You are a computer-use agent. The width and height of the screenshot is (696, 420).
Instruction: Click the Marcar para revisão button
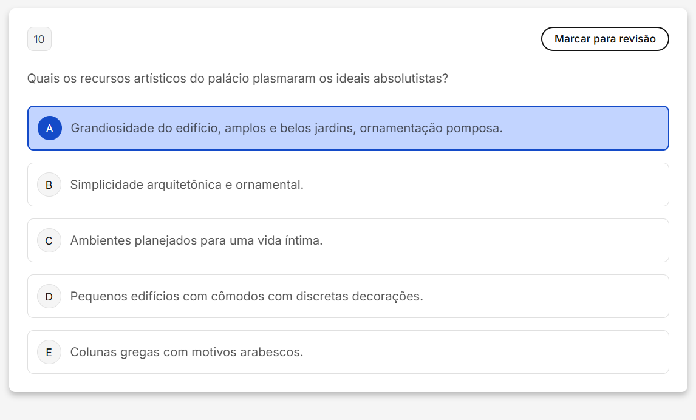605,39
